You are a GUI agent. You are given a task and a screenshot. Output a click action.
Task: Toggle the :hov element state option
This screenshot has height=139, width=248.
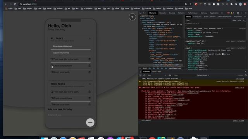coord(234,20)
